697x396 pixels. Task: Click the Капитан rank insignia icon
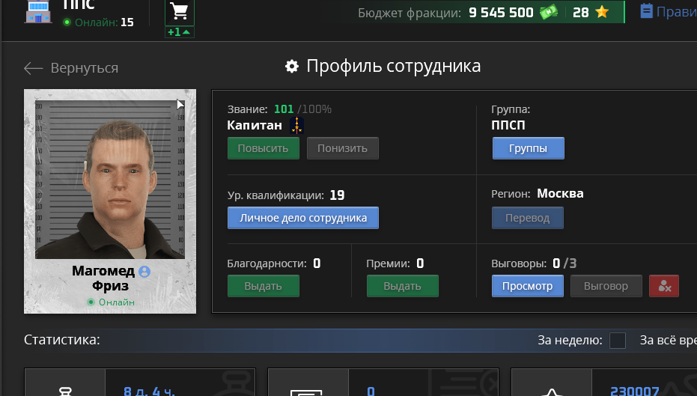pos(296,125)
